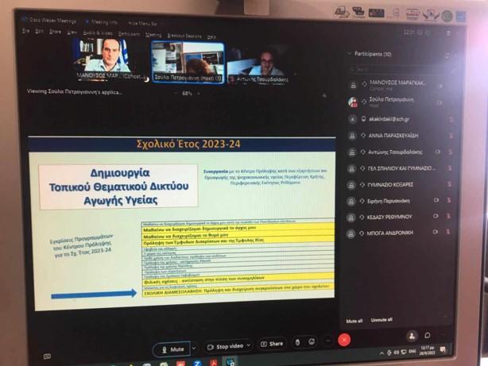This screenshot has width=488, height=366.
Task: Open the chat panel icon
Action: pos(428,336)
